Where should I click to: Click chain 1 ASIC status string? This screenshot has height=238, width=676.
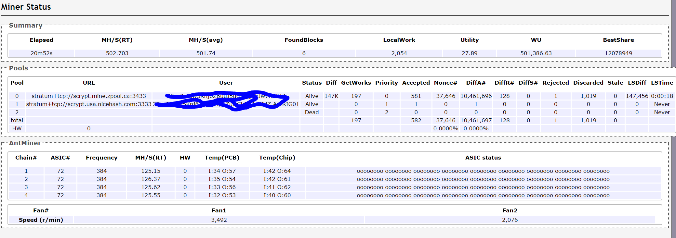483,171
